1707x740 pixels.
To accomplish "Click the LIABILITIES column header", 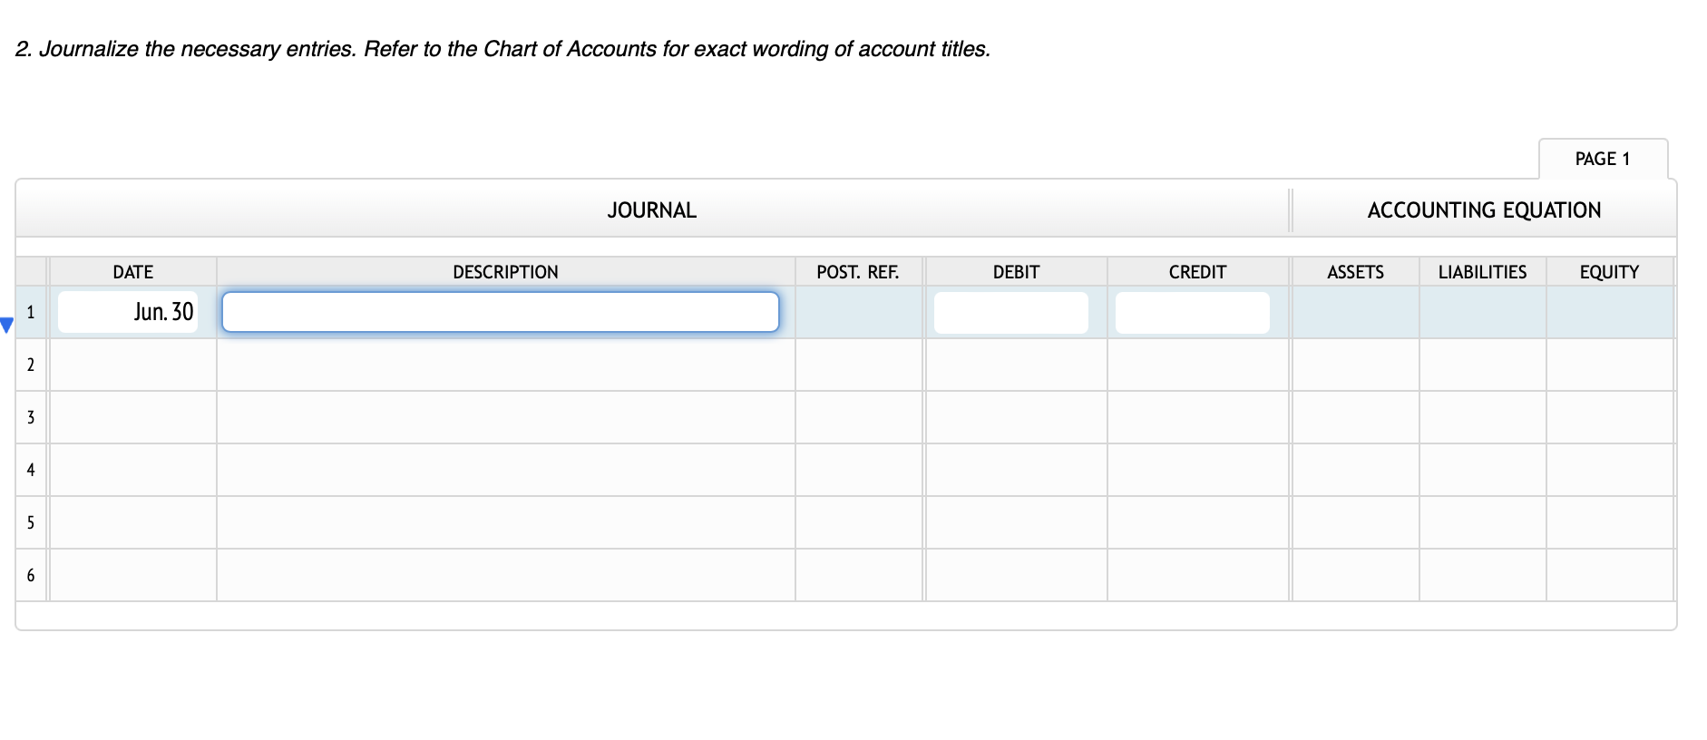I will [x=1482, y=272].
